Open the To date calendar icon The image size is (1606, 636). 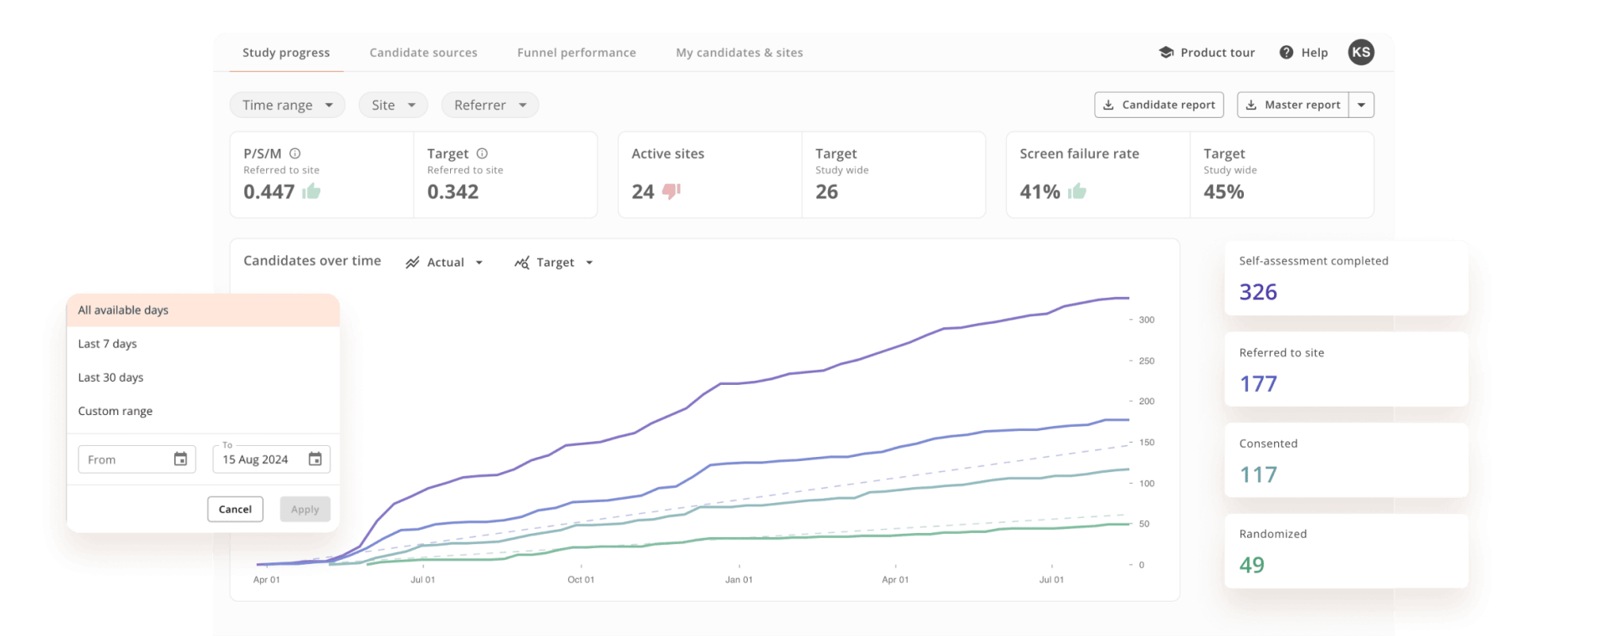(x=315, y=459)
